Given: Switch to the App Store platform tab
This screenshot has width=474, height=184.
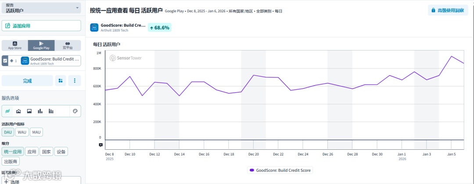Looking at the screenshot, I should 15,45.
